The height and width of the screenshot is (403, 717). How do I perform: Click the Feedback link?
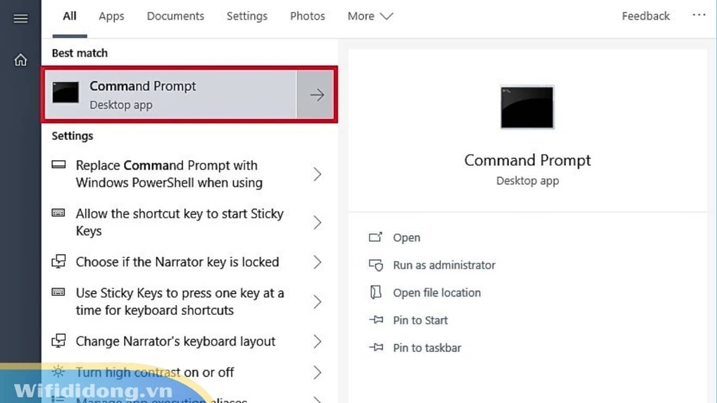point(646,16)
